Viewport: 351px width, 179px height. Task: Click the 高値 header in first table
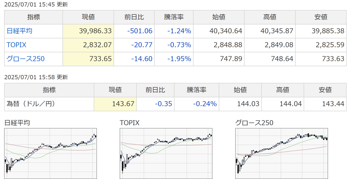pyautogui.click(x=269, y=17)
